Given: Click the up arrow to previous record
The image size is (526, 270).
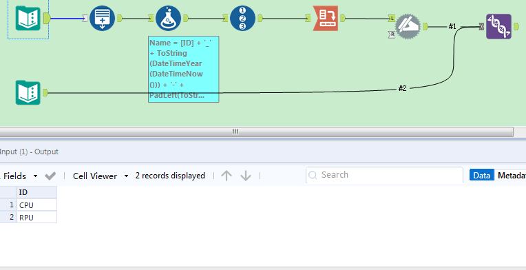Looking at the screenshot, I should click(227, 176).
